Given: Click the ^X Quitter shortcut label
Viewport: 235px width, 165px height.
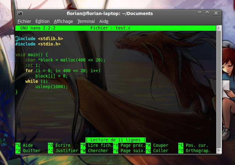Looking at the screenshot, I should (28, 151).
